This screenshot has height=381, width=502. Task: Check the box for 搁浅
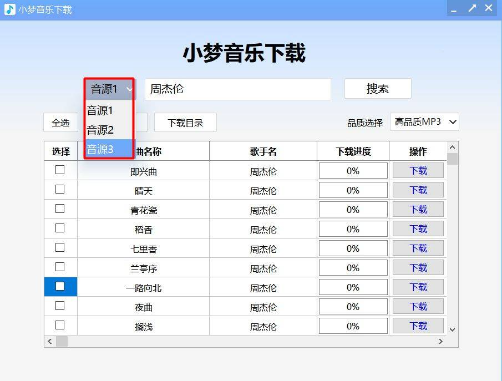tap(60, 326)
